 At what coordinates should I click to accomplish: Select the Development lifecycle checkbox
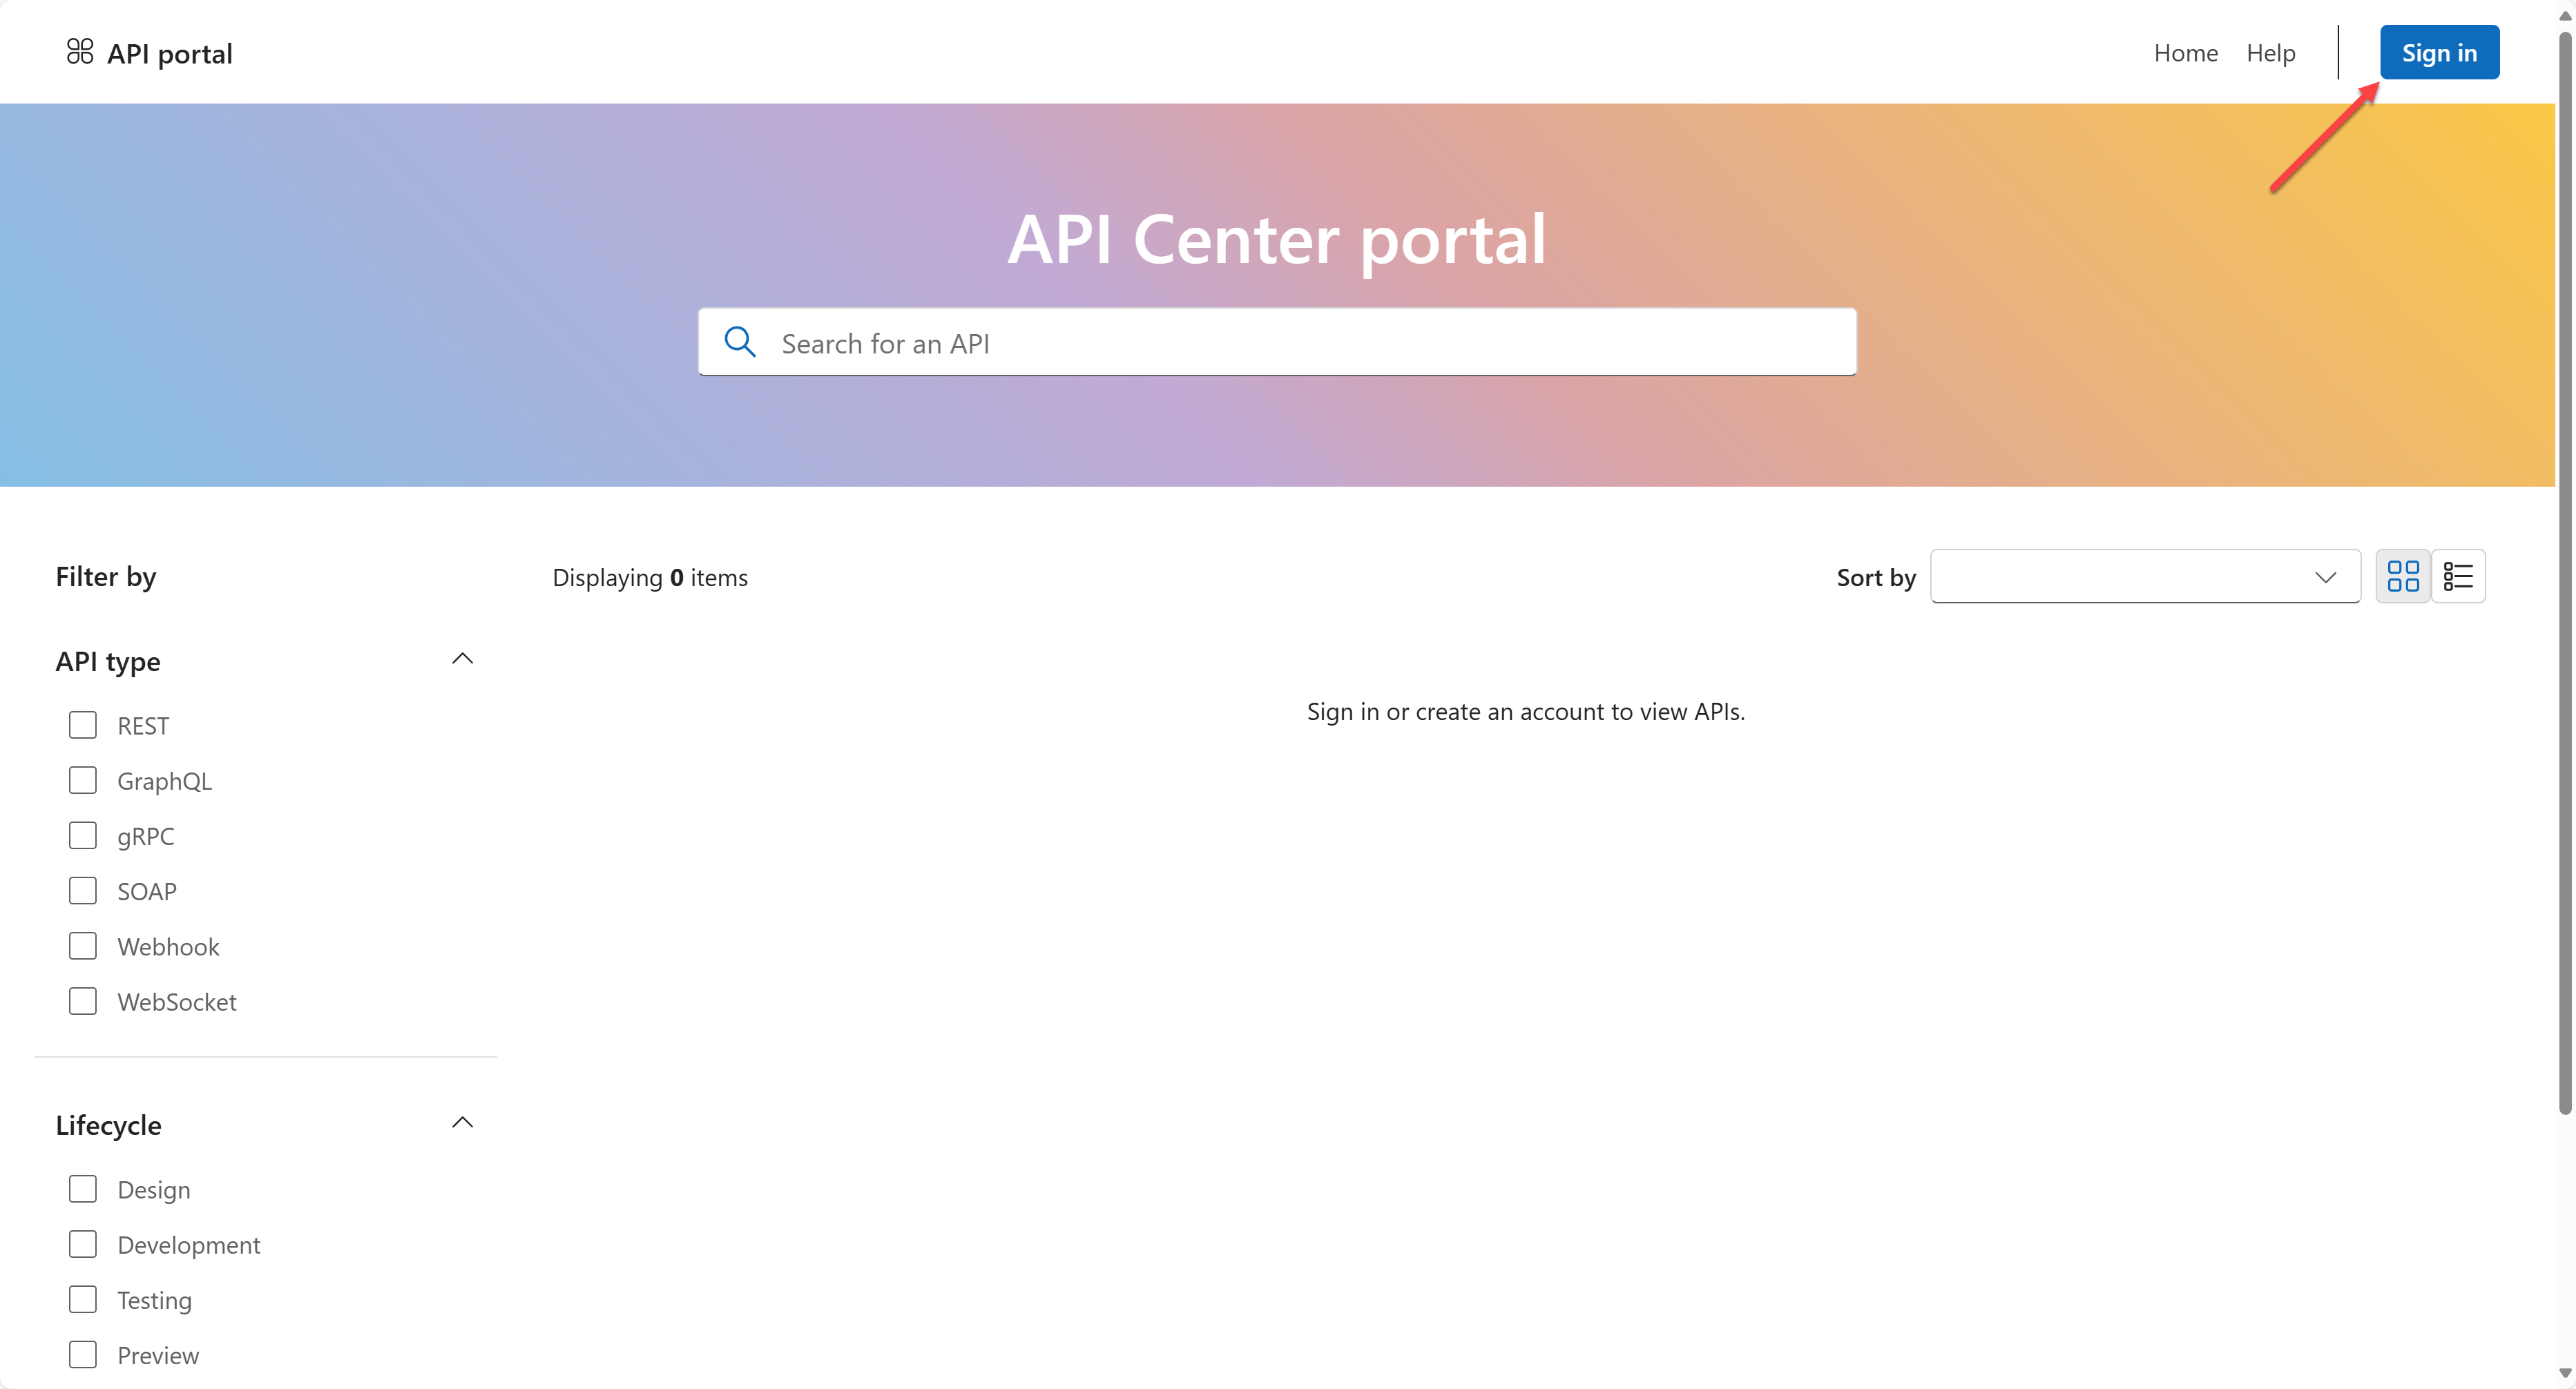tap(83, 1244)
